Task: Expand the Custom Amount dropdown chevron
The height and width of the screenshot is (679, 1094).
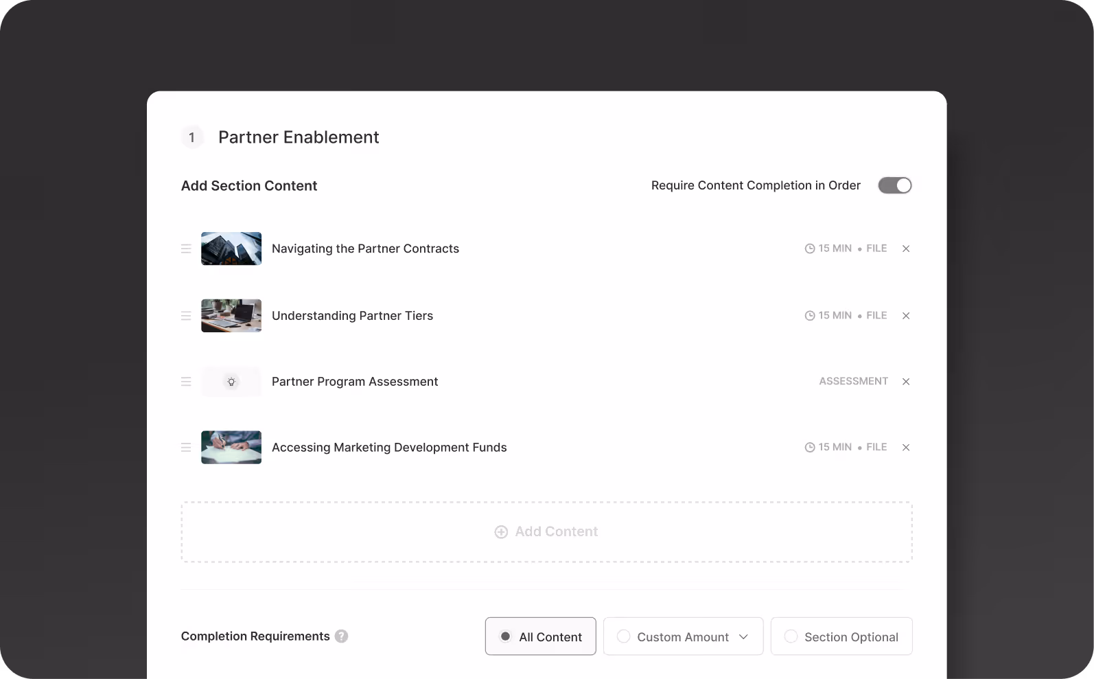Action: [743, 637]
